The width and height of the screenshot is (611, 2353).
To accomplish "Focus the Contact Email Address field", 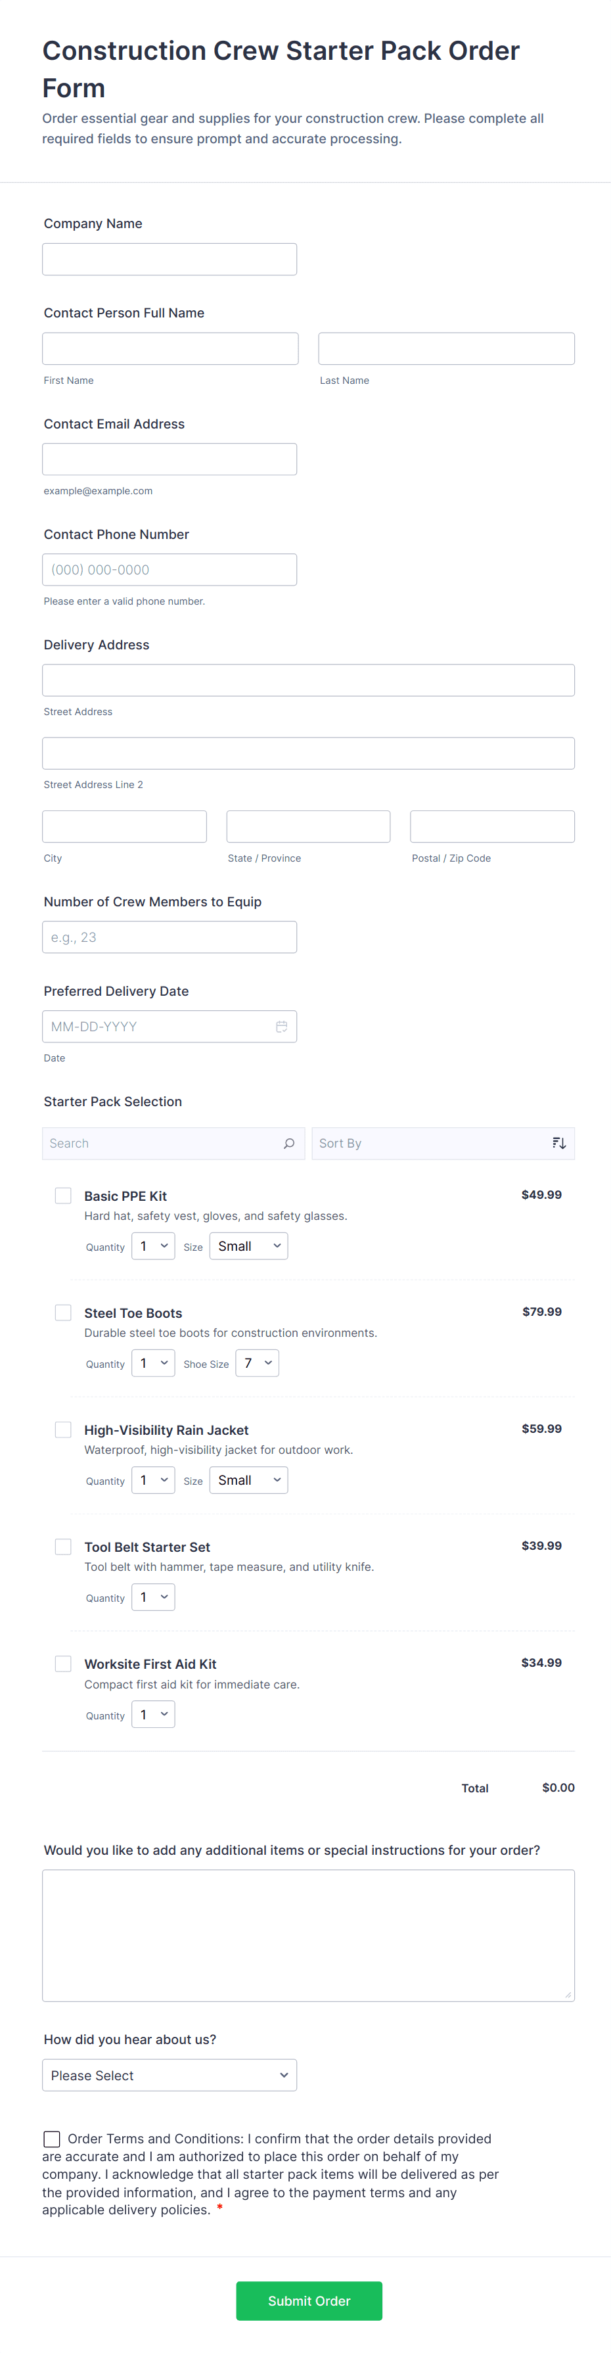I will pos(169,459).
